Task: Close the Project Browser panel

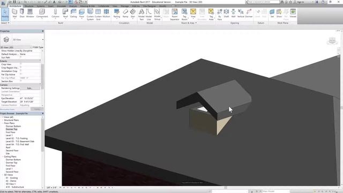Action: click(43, 113)
